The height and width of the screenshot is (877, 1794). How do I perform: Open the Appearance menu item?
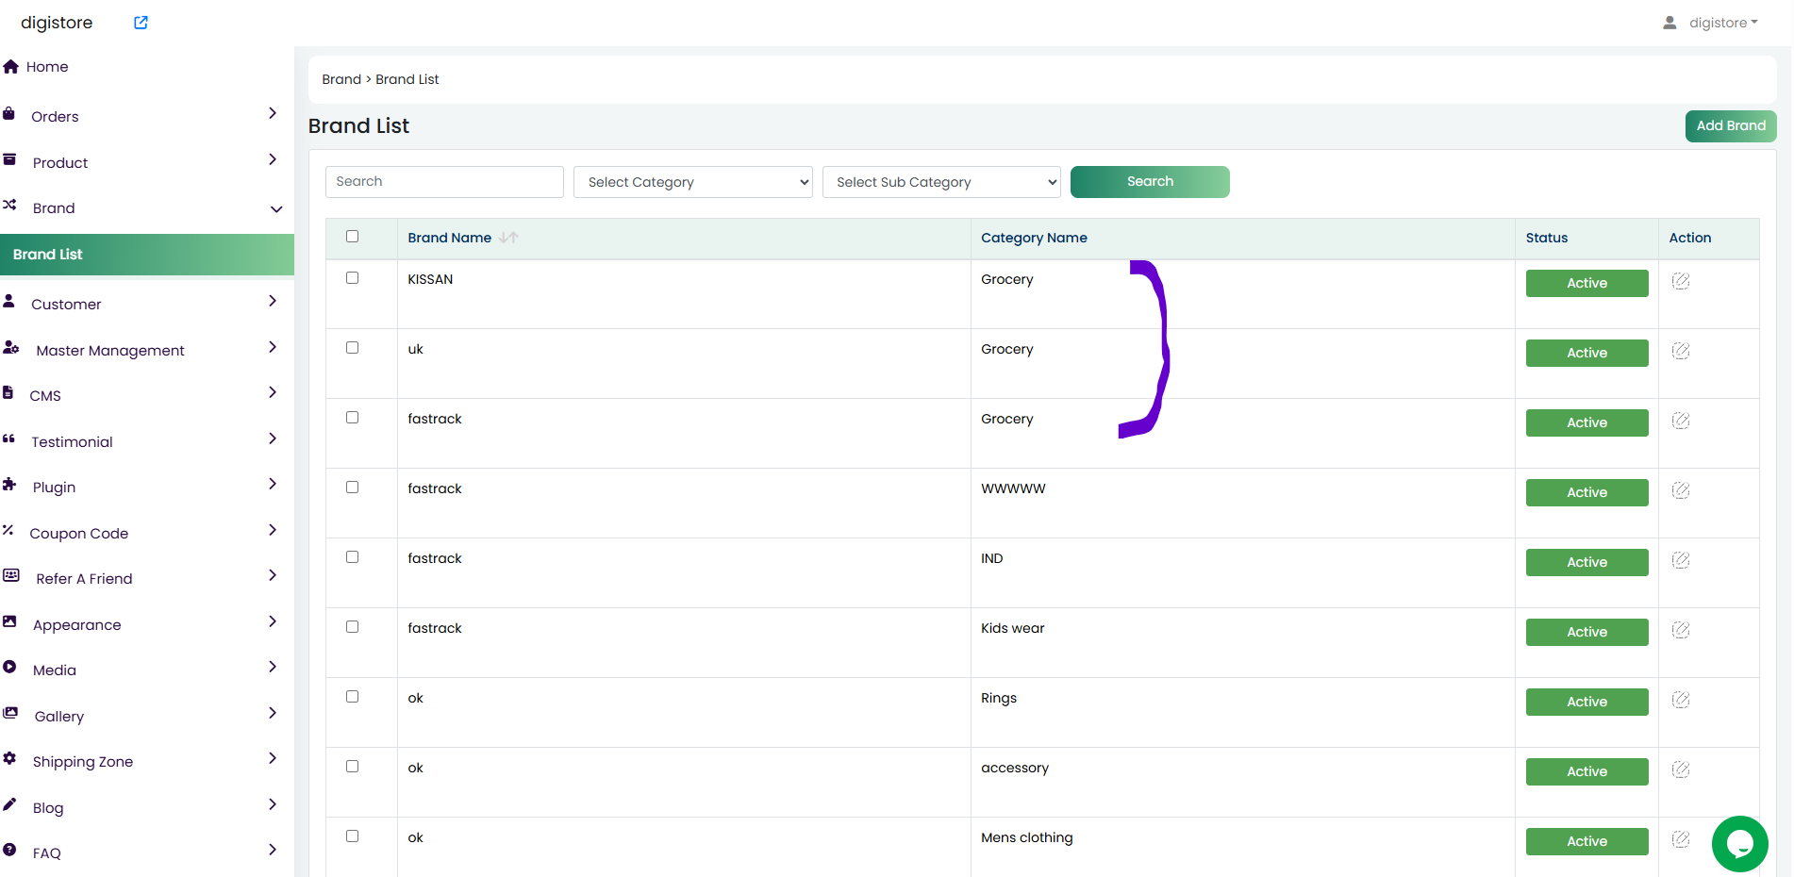pos(77,624)
